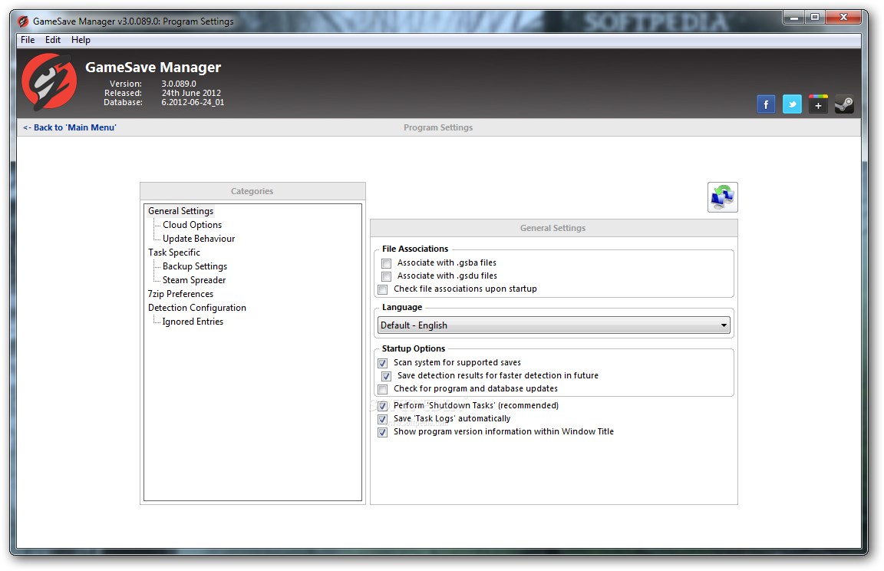Click the settings sync computer icon
This screenshot has width=884, height=571.
(x=722, y=197)
